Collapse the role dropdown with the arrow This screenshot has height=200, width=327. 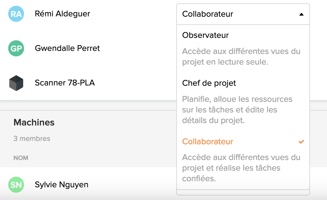301,14
